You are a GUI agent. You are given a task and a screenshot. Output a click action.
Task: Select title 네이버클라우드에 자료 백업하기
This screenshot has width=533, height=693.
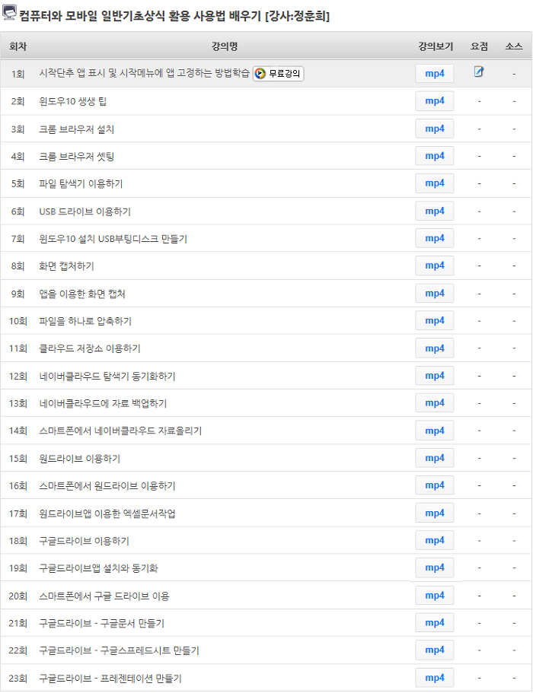click(x=103, y=403)
